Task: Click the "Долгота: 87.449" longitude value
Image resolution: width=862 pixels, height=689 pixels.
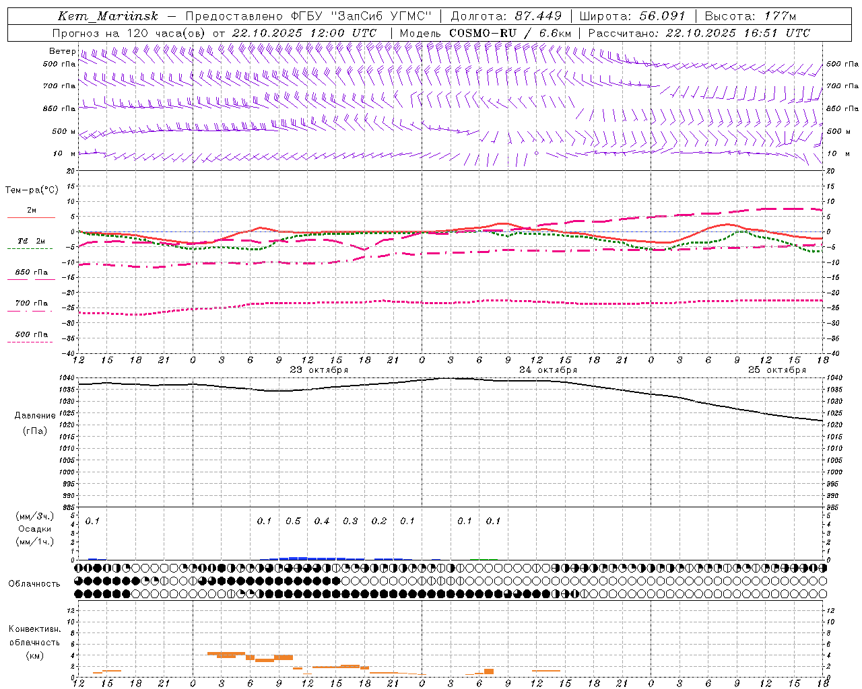Action: pyautogui.click(x=506, y=16)
